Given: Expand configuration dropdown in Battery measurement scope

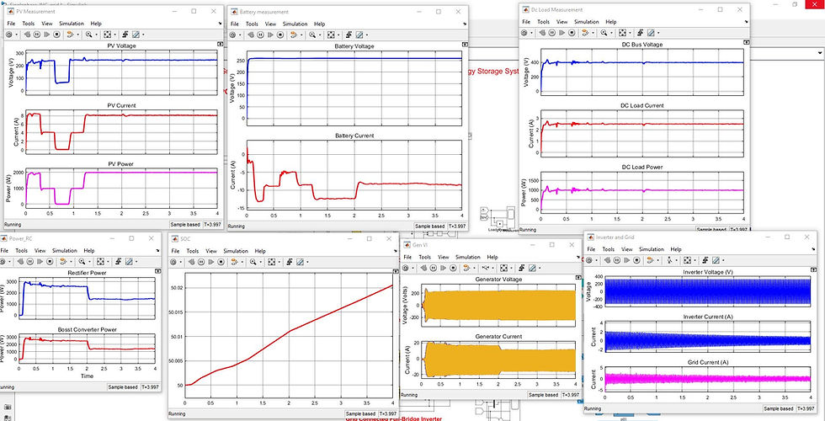Looking at the screenshot, I should [241, 35].
